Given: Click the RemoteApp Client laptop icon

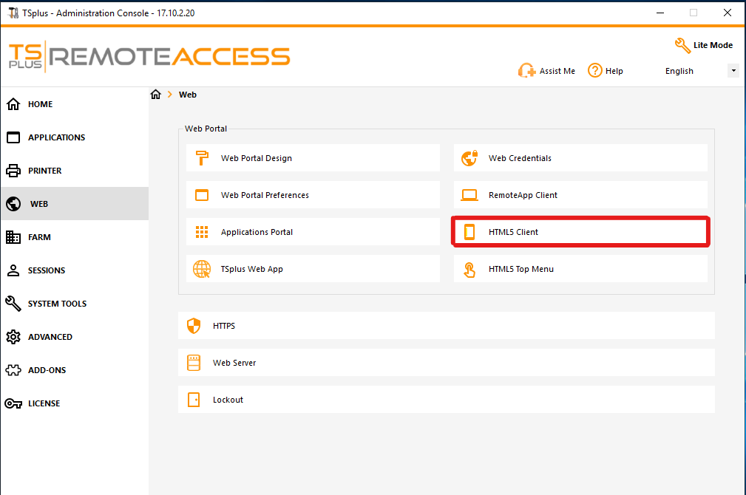Looking at the screenshot, I should click(469, 195).
